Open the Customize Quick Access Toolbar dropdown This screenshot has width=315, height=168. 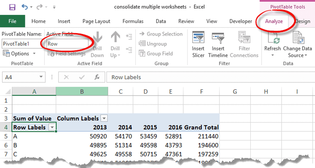54,7
